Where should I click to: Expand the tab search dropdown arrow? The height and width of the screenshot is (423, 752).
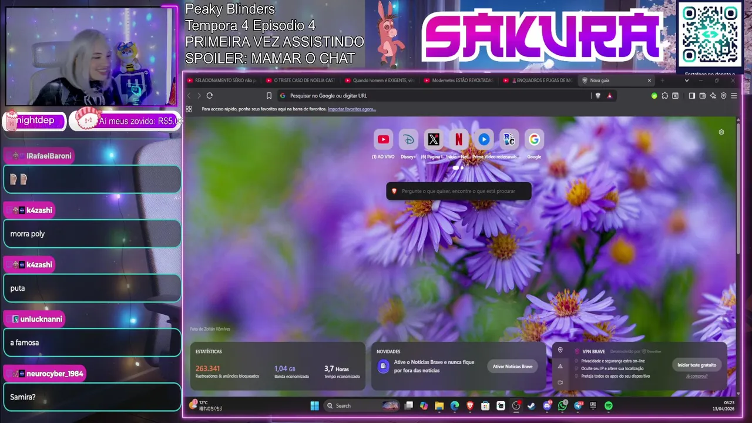pyautogui.click(x=687, y=80)
